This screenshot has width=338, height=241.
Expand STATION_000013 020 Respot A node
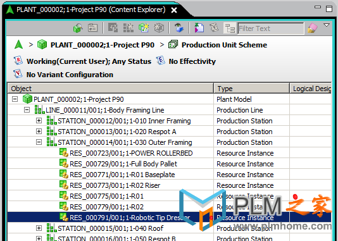point(39,132)
